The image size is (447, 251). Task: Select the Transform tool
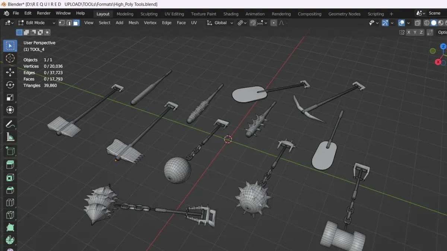pyautogui.click(x=10, y=110)
